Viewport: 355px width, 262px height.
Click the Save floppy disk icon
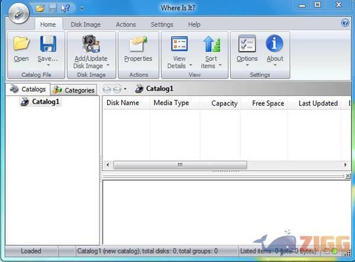pyautogui.click(x=47, y=44)
